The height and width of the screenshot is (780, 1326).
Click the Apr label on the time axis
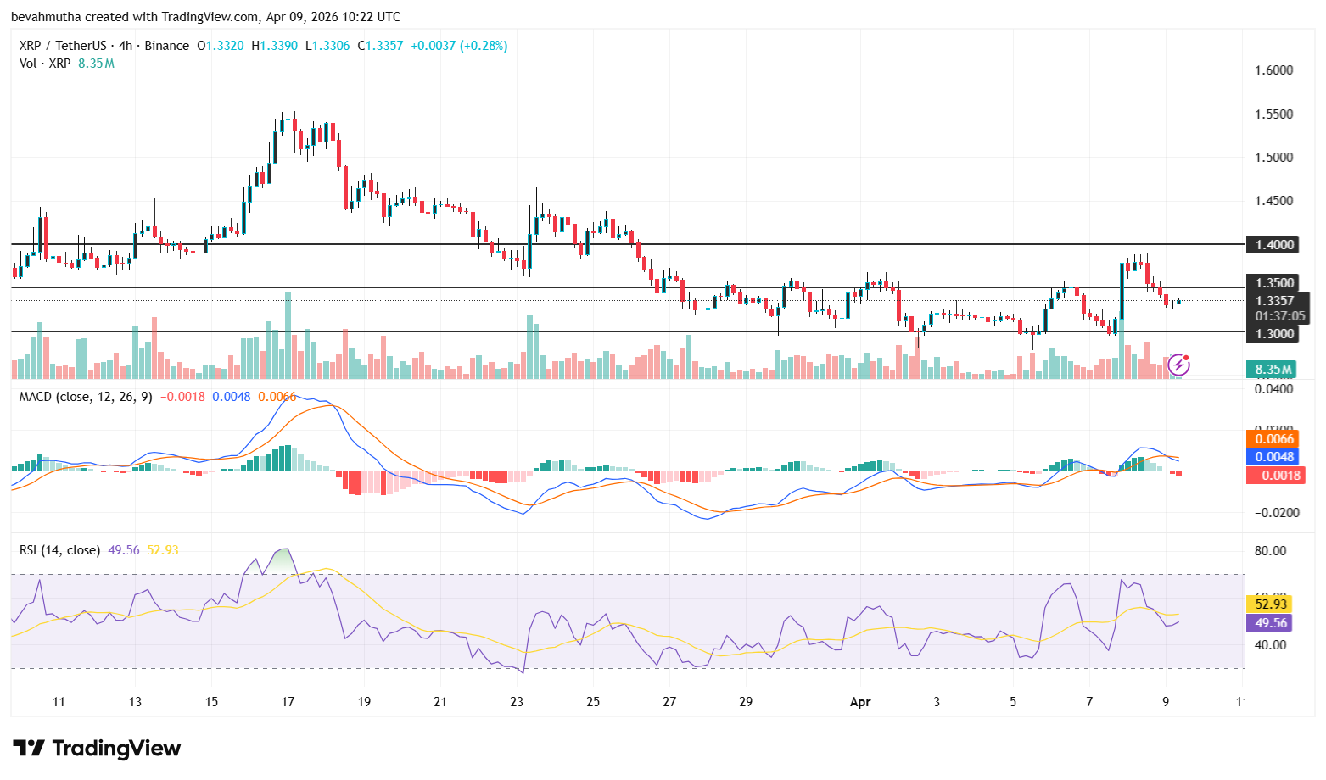click(860, 702)
